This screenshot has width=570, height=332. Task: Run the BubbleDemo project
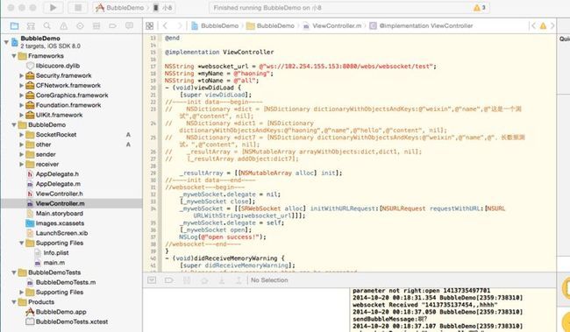pyautogui.click(x=53, y=8)
